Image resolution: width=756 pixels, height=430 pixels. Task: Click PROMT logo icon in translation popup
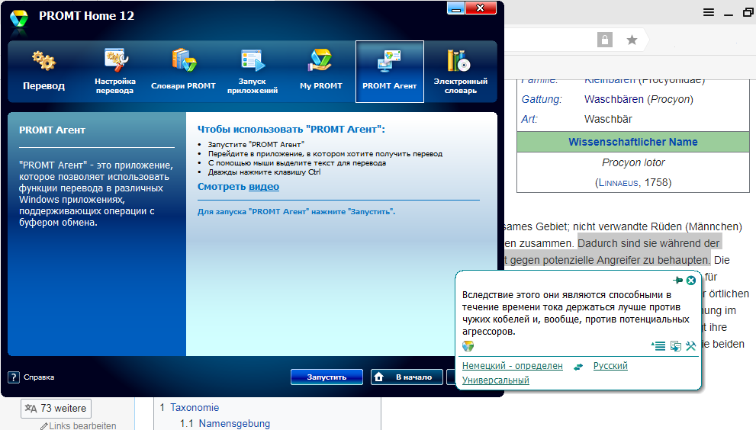(468, 345)
